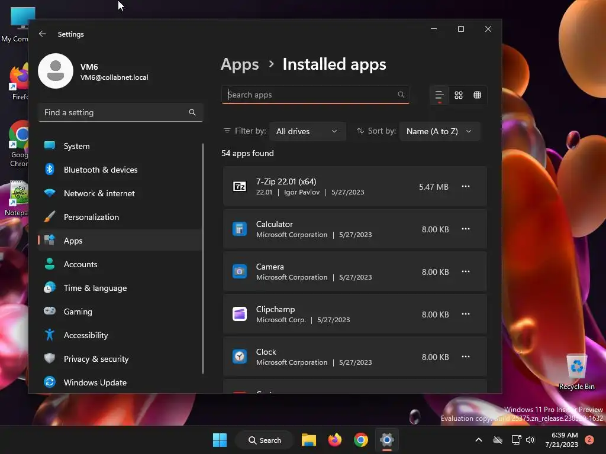Switch to list view layout
This screenshot has width=606, height=454.
(440, 95)
